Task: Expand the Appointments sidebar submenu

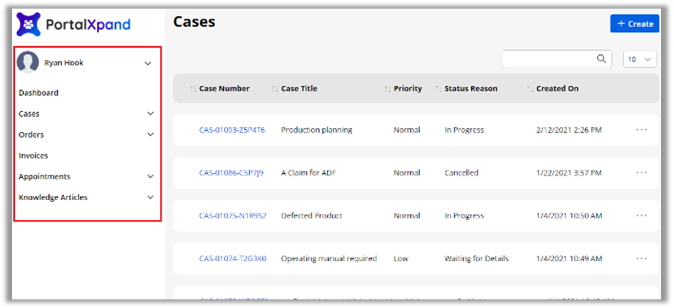Action: (150, 176)
